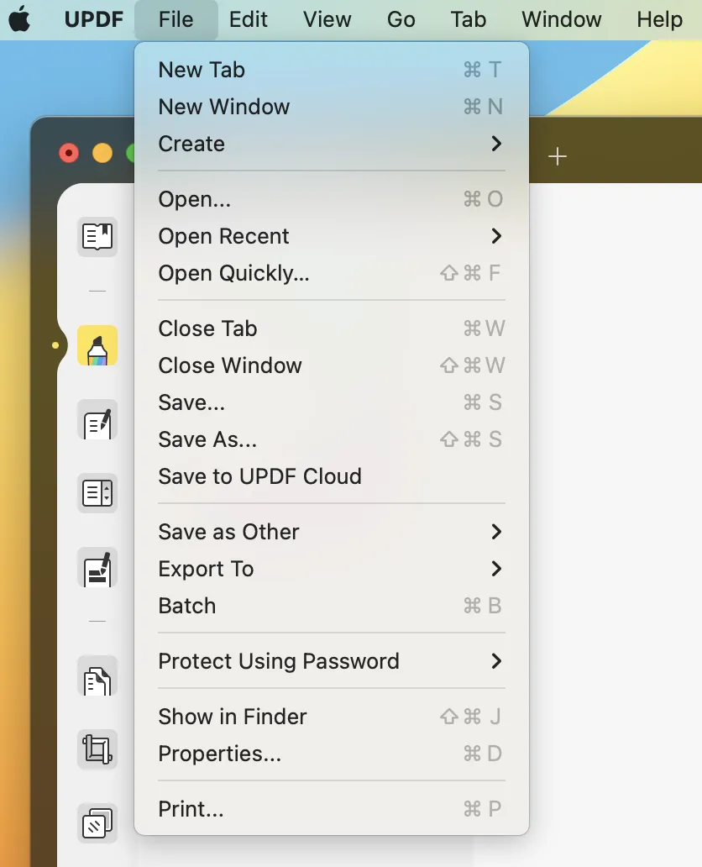Open the Edit menu in menu bar
Screen dimensions: 702x867
pyautogui.click(x=249, y=19)
